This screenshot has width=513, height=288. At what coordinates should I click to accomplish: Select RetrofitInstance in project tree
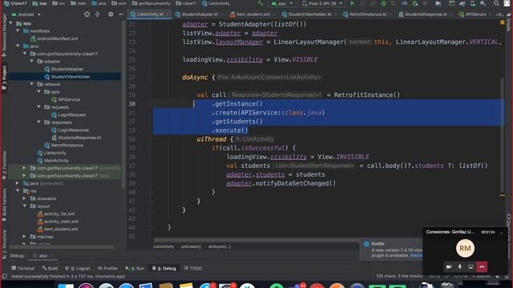point(67,145)
